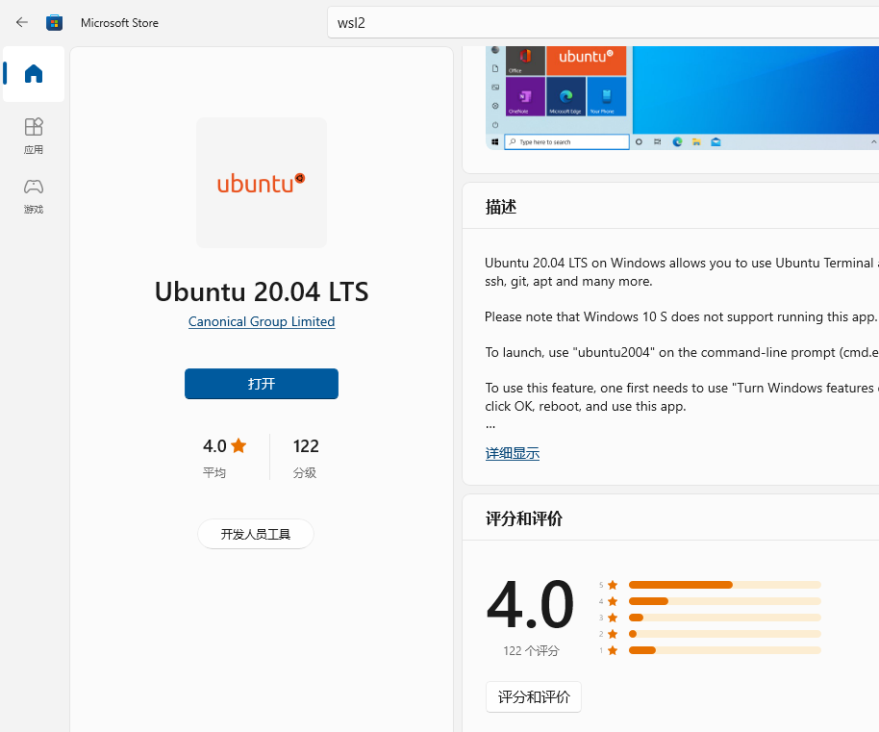Open the 应用 (Apps) section in sidebar

click(33, 135)
